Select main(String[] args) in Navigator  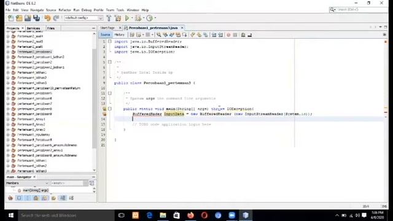[36, 190]
